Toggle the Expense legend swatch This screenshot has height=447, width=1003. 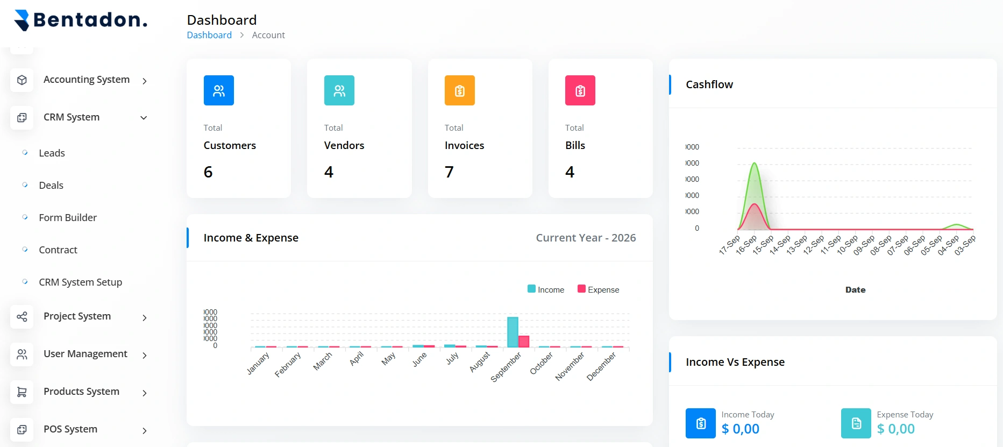(x=581, y=289)
